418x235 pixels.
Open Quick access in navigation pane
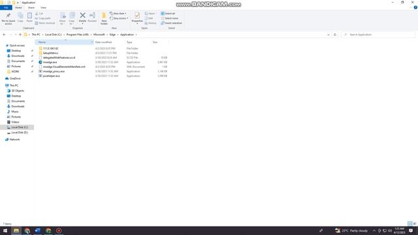(x=17, y=46)
